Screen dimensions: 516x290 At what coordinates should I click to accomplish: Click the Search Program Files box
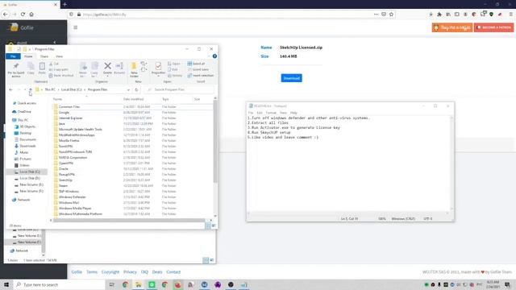point(179,89)
